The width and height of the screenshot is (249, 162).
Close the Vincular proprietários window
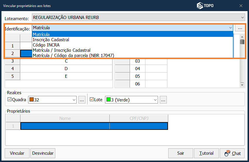pyautogui.click(x=241, y=6)
